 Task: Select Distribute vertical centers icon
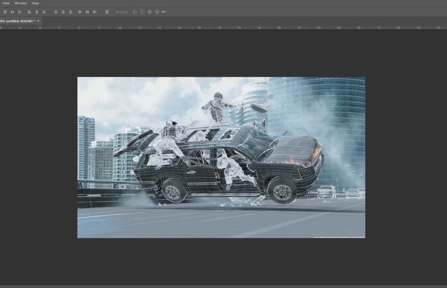pos(63,12)
